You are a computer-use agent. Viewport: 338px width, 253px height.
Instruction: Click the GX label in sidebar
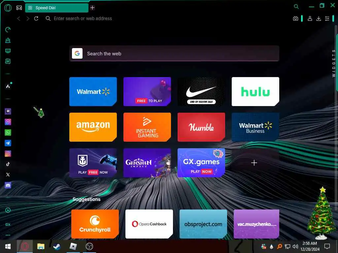8,224
